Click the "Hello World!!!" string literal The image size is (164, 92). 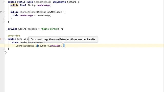(x=51, y=29)
